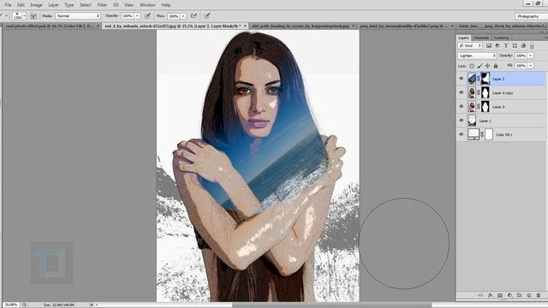Hide Layer 3 with its eye icon
Screen dimensions: 548x308
[461, 106]
